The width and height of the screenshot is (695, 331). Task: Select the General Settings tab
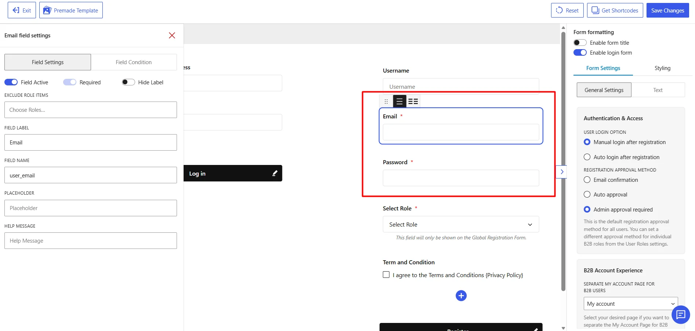(x=604, y=90)
